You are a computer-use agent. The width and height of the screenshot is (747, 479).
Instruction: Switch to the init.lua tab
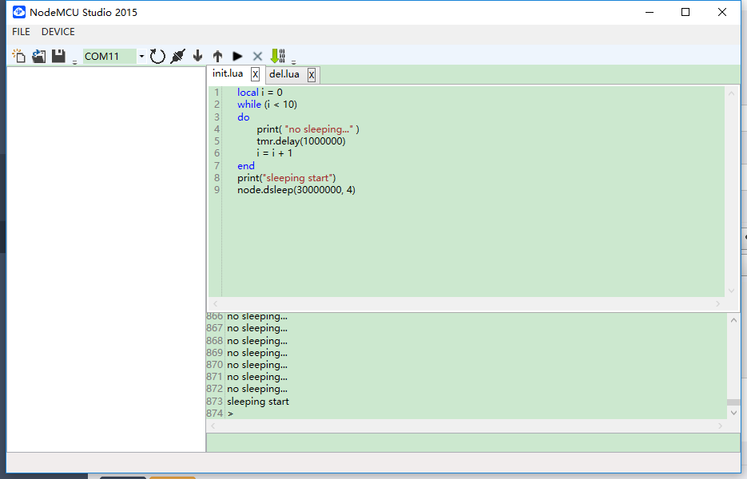228,73
